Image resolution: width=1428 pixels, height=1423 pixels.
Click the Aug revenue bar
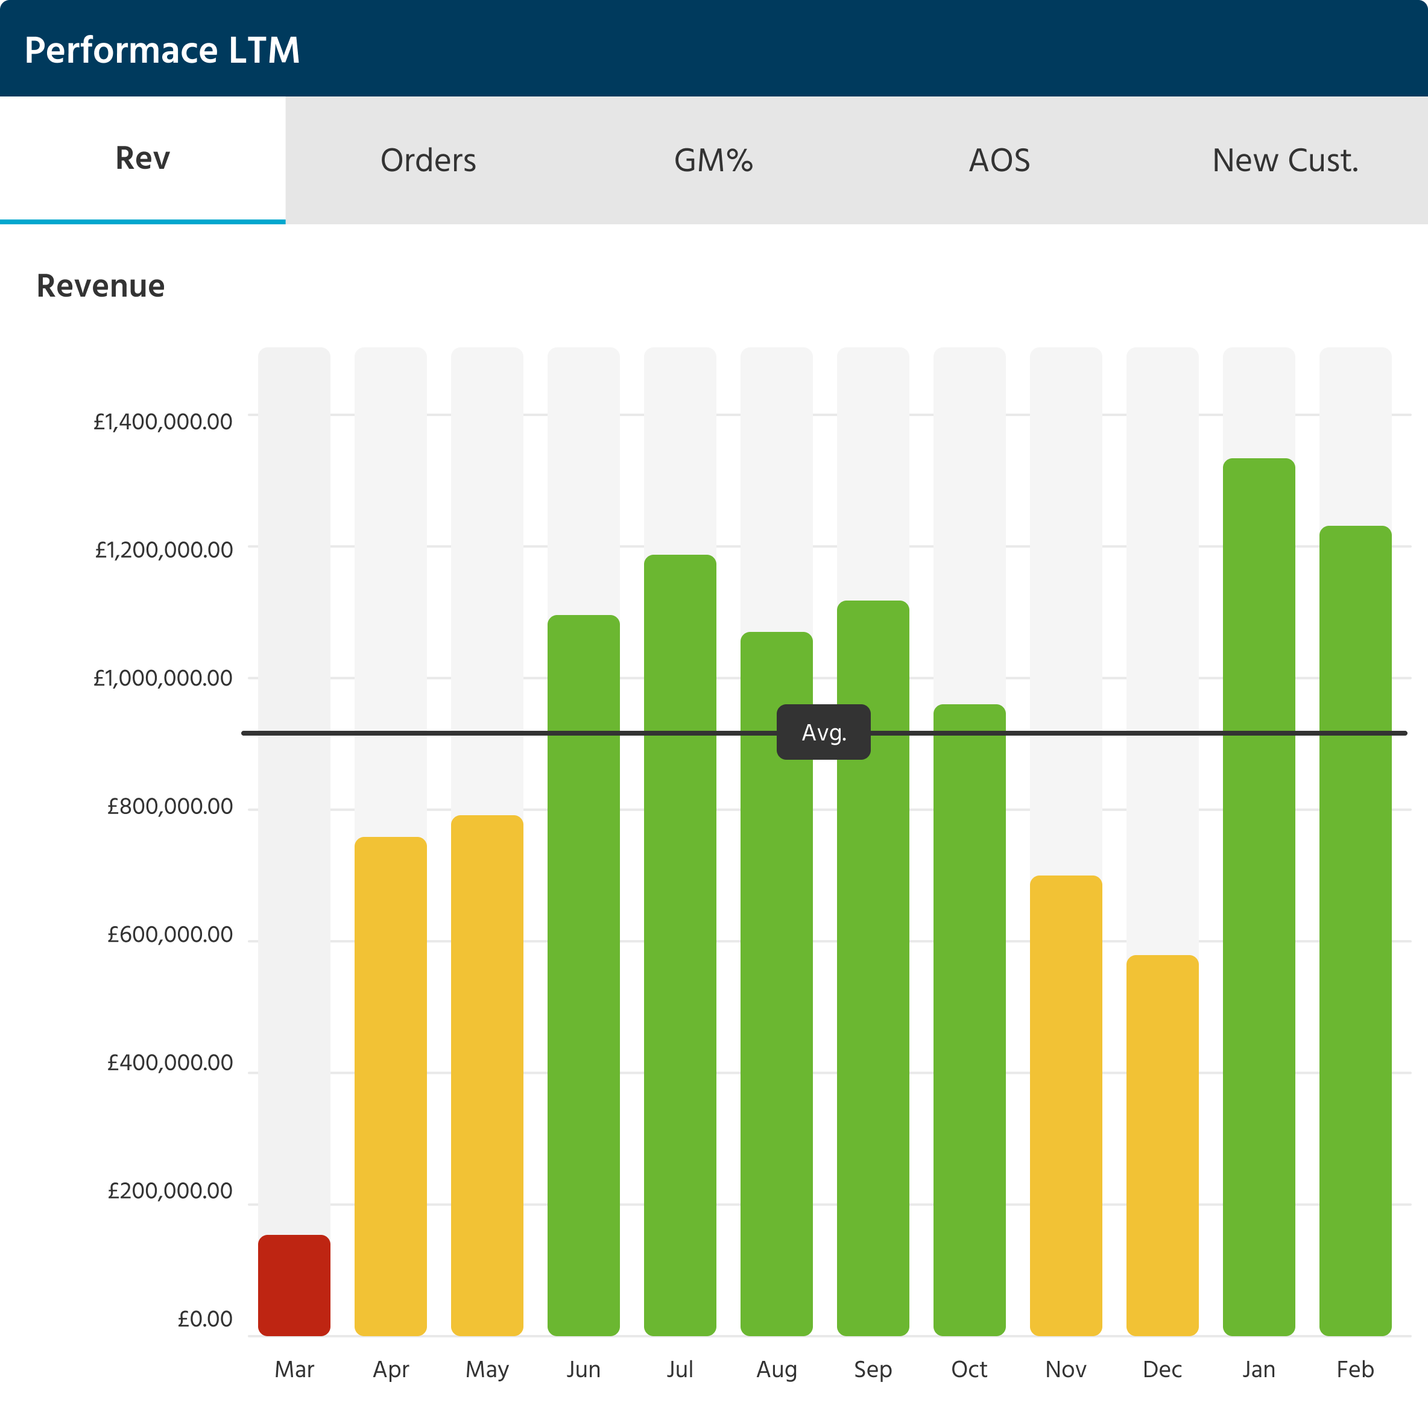(x=776, y=984)
